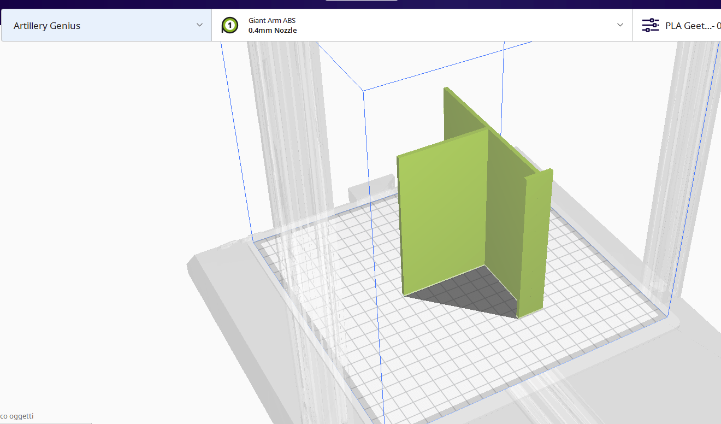Click the chevron beside Artillery Genius
This screenshot has width=721, height=424.
point(199,25)
